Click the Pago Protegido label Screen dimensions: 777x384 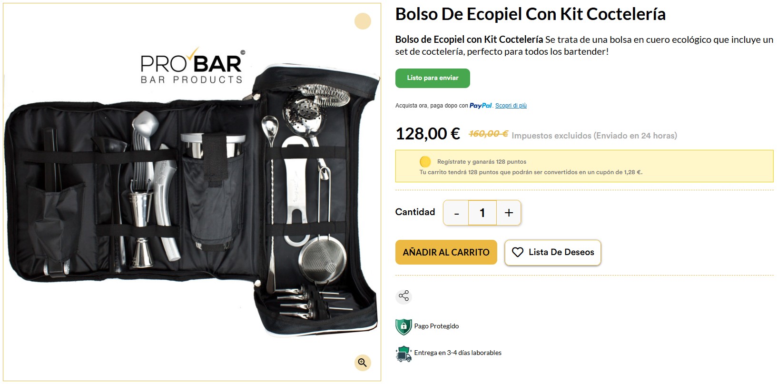(436, 326)
